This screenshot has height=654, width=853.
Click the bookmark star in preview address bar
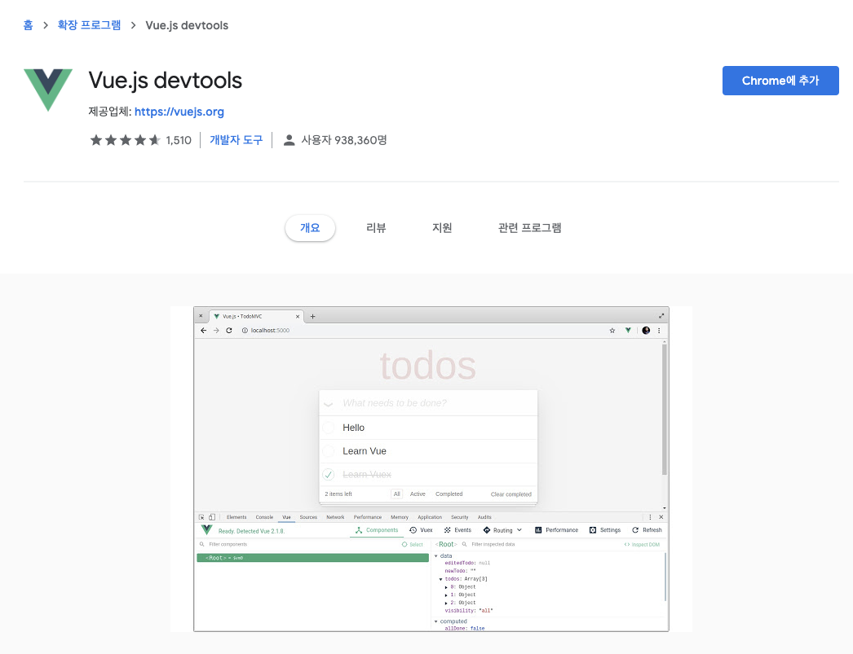coord(612,331)
